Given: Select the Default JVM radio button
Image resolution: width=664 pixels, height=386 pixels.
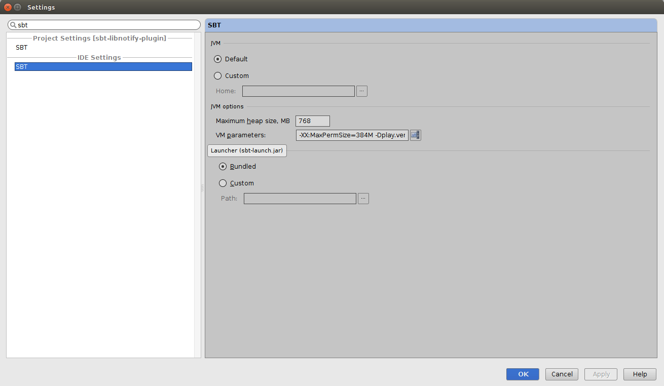Looking at the screenshot, I should [x=218, y=59].
